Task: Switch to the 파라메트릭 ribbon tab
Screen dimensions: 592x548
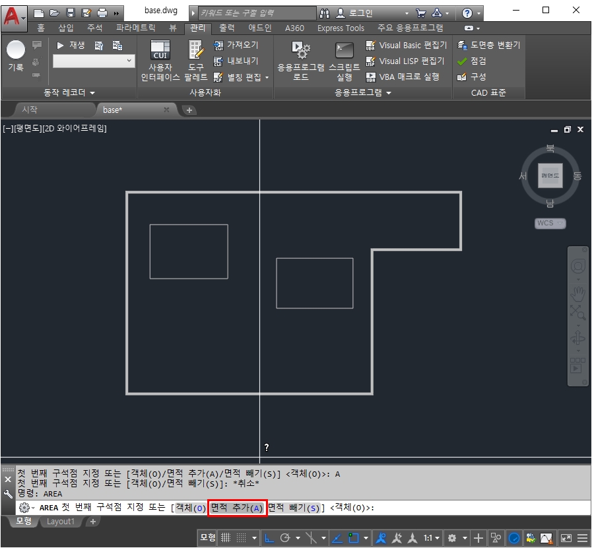Action: click(x=135, y=28)
